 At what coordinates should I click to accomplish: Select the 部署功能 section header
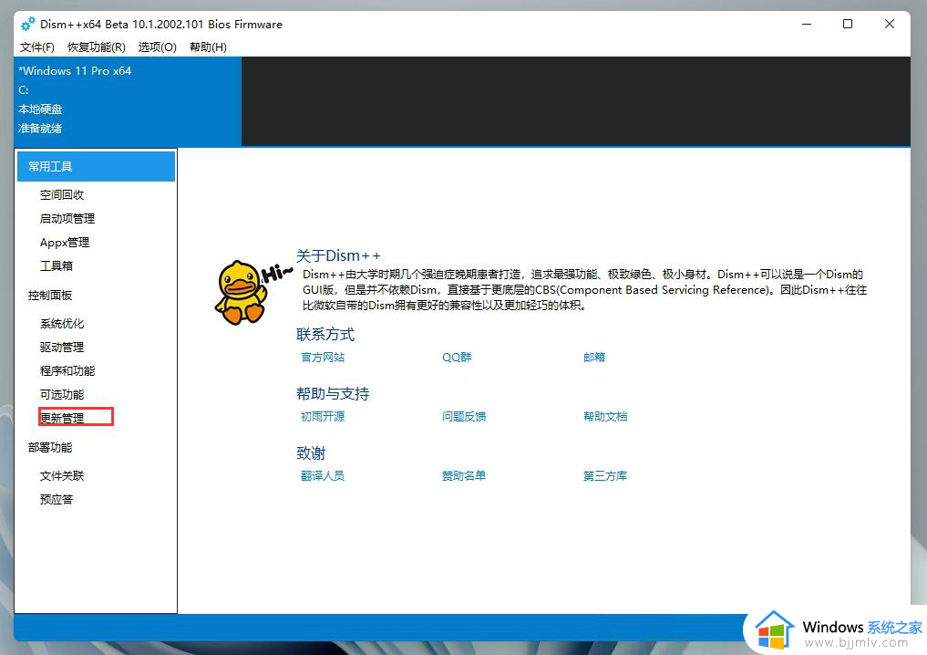click(50, 448)
